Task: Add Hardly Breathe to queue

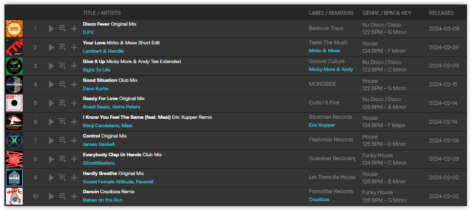Action: pos(63,177)
